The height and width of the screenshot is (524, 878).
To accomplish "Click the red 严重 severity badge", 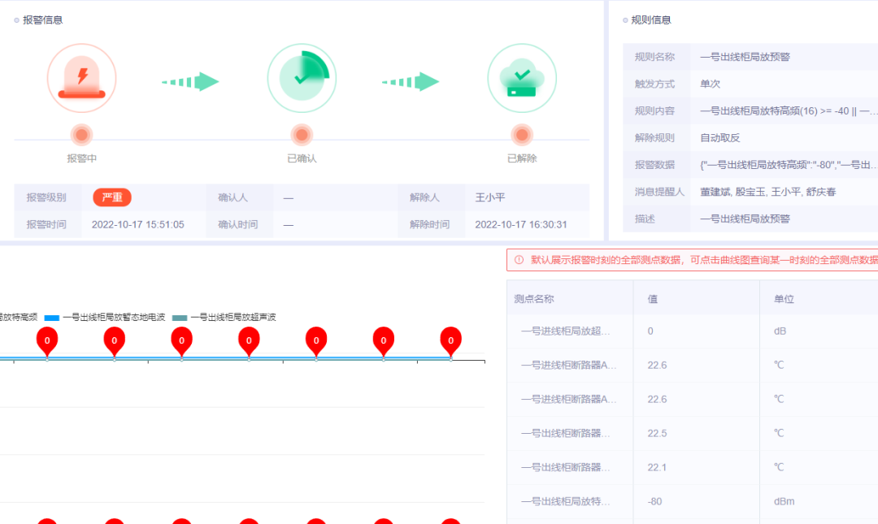I will [111, 197].
